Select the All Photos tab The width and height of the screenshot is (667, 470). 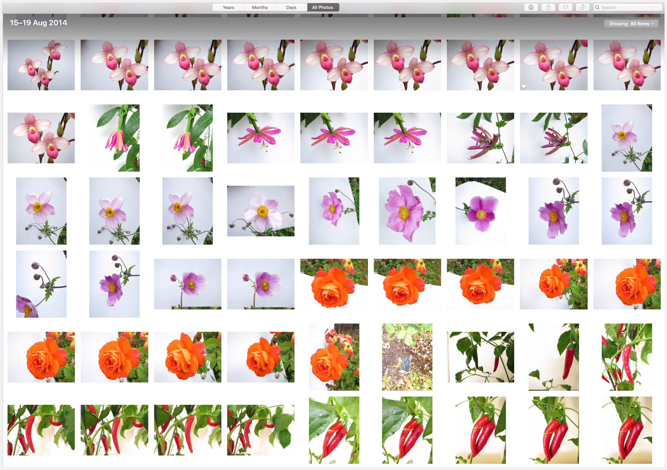click(323, 7)
